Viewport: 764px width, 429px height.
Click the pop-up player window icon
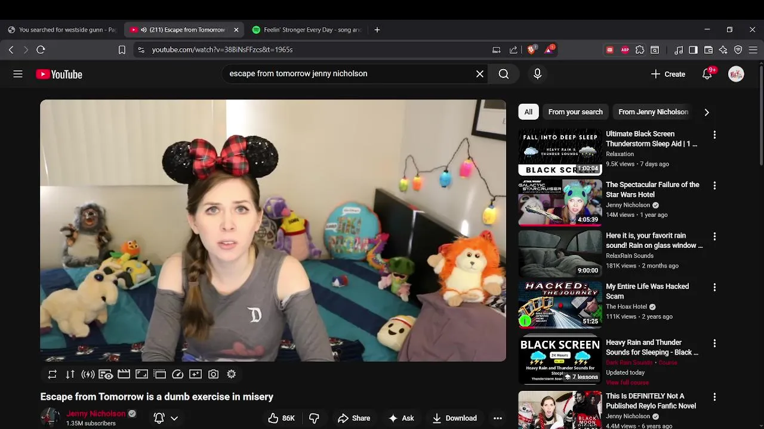click(x=159, y=374)
